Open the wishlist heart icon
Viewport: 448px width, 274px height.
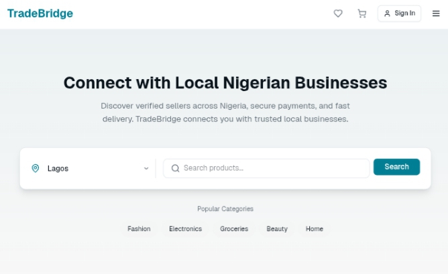pos(338,13)
